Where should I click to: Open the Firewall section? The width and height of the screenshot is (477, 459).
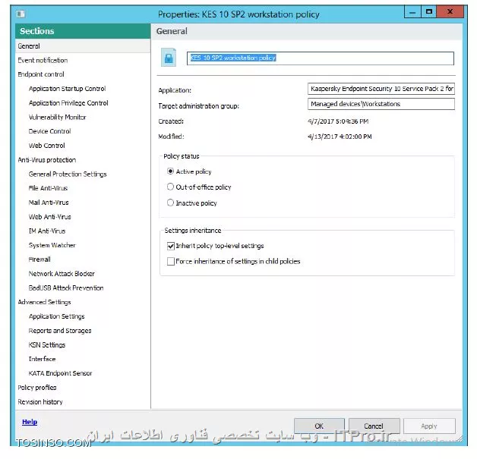click(39, 259)
